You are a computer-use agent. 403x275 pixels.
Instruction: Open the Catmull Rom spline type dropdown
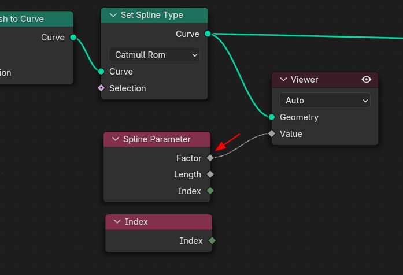click(154, 55)
